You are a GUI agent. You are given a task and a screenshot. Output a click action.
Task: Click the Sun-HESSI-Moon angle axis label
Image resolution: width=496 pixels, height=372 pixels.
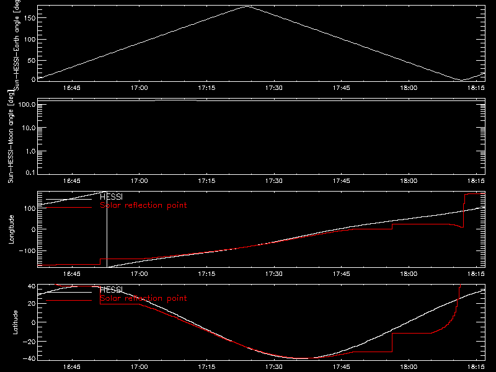point(11,136)
